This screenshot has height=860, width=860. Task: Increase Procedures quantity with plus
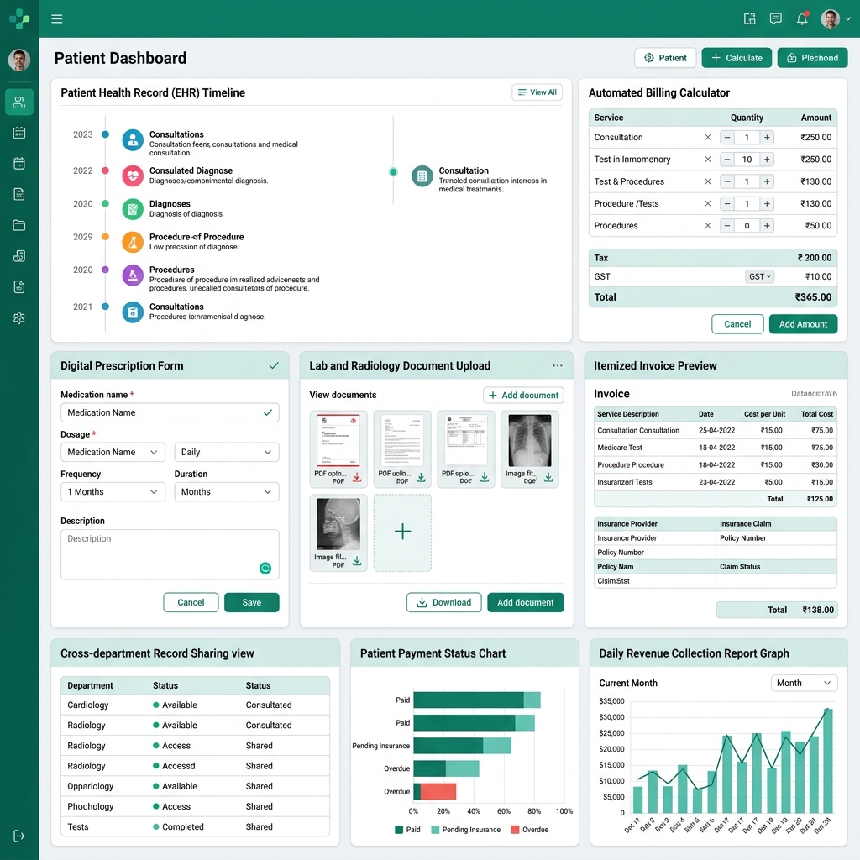click(767, 225)
